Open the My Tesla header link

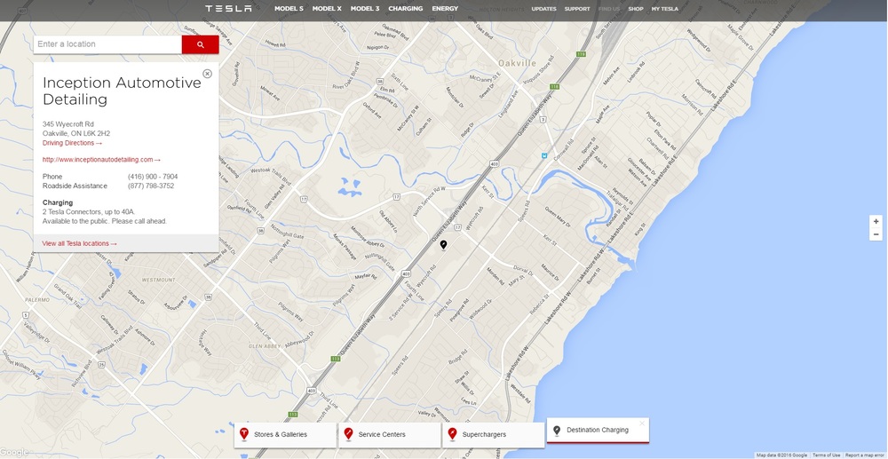pyautogui.click(x=665, y=9)
